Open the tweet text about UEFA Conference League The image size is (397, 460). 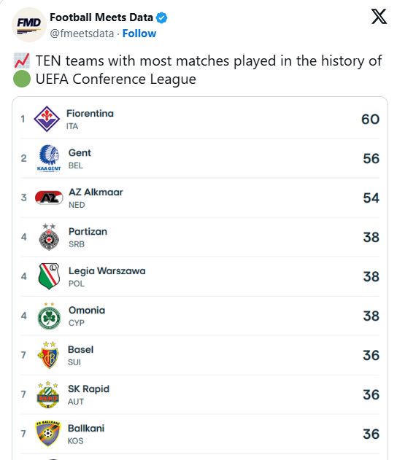[x=197, y=70]
